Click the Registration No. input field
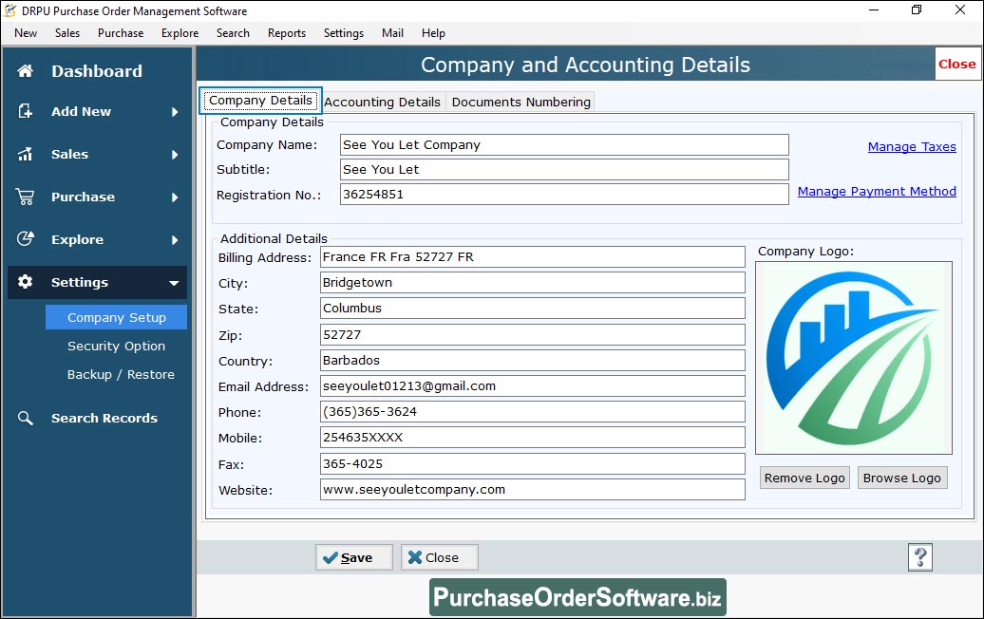984x619 pixels. pyautogui.click(x=564, y=195)
